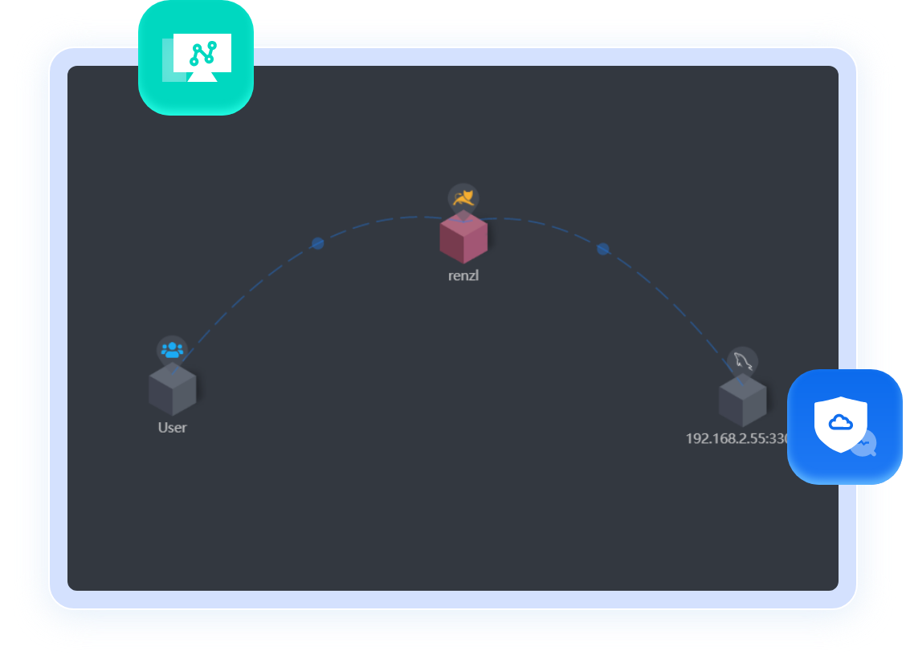
Task: Click the small magnifier beside the shield
Action: point(863,443)
